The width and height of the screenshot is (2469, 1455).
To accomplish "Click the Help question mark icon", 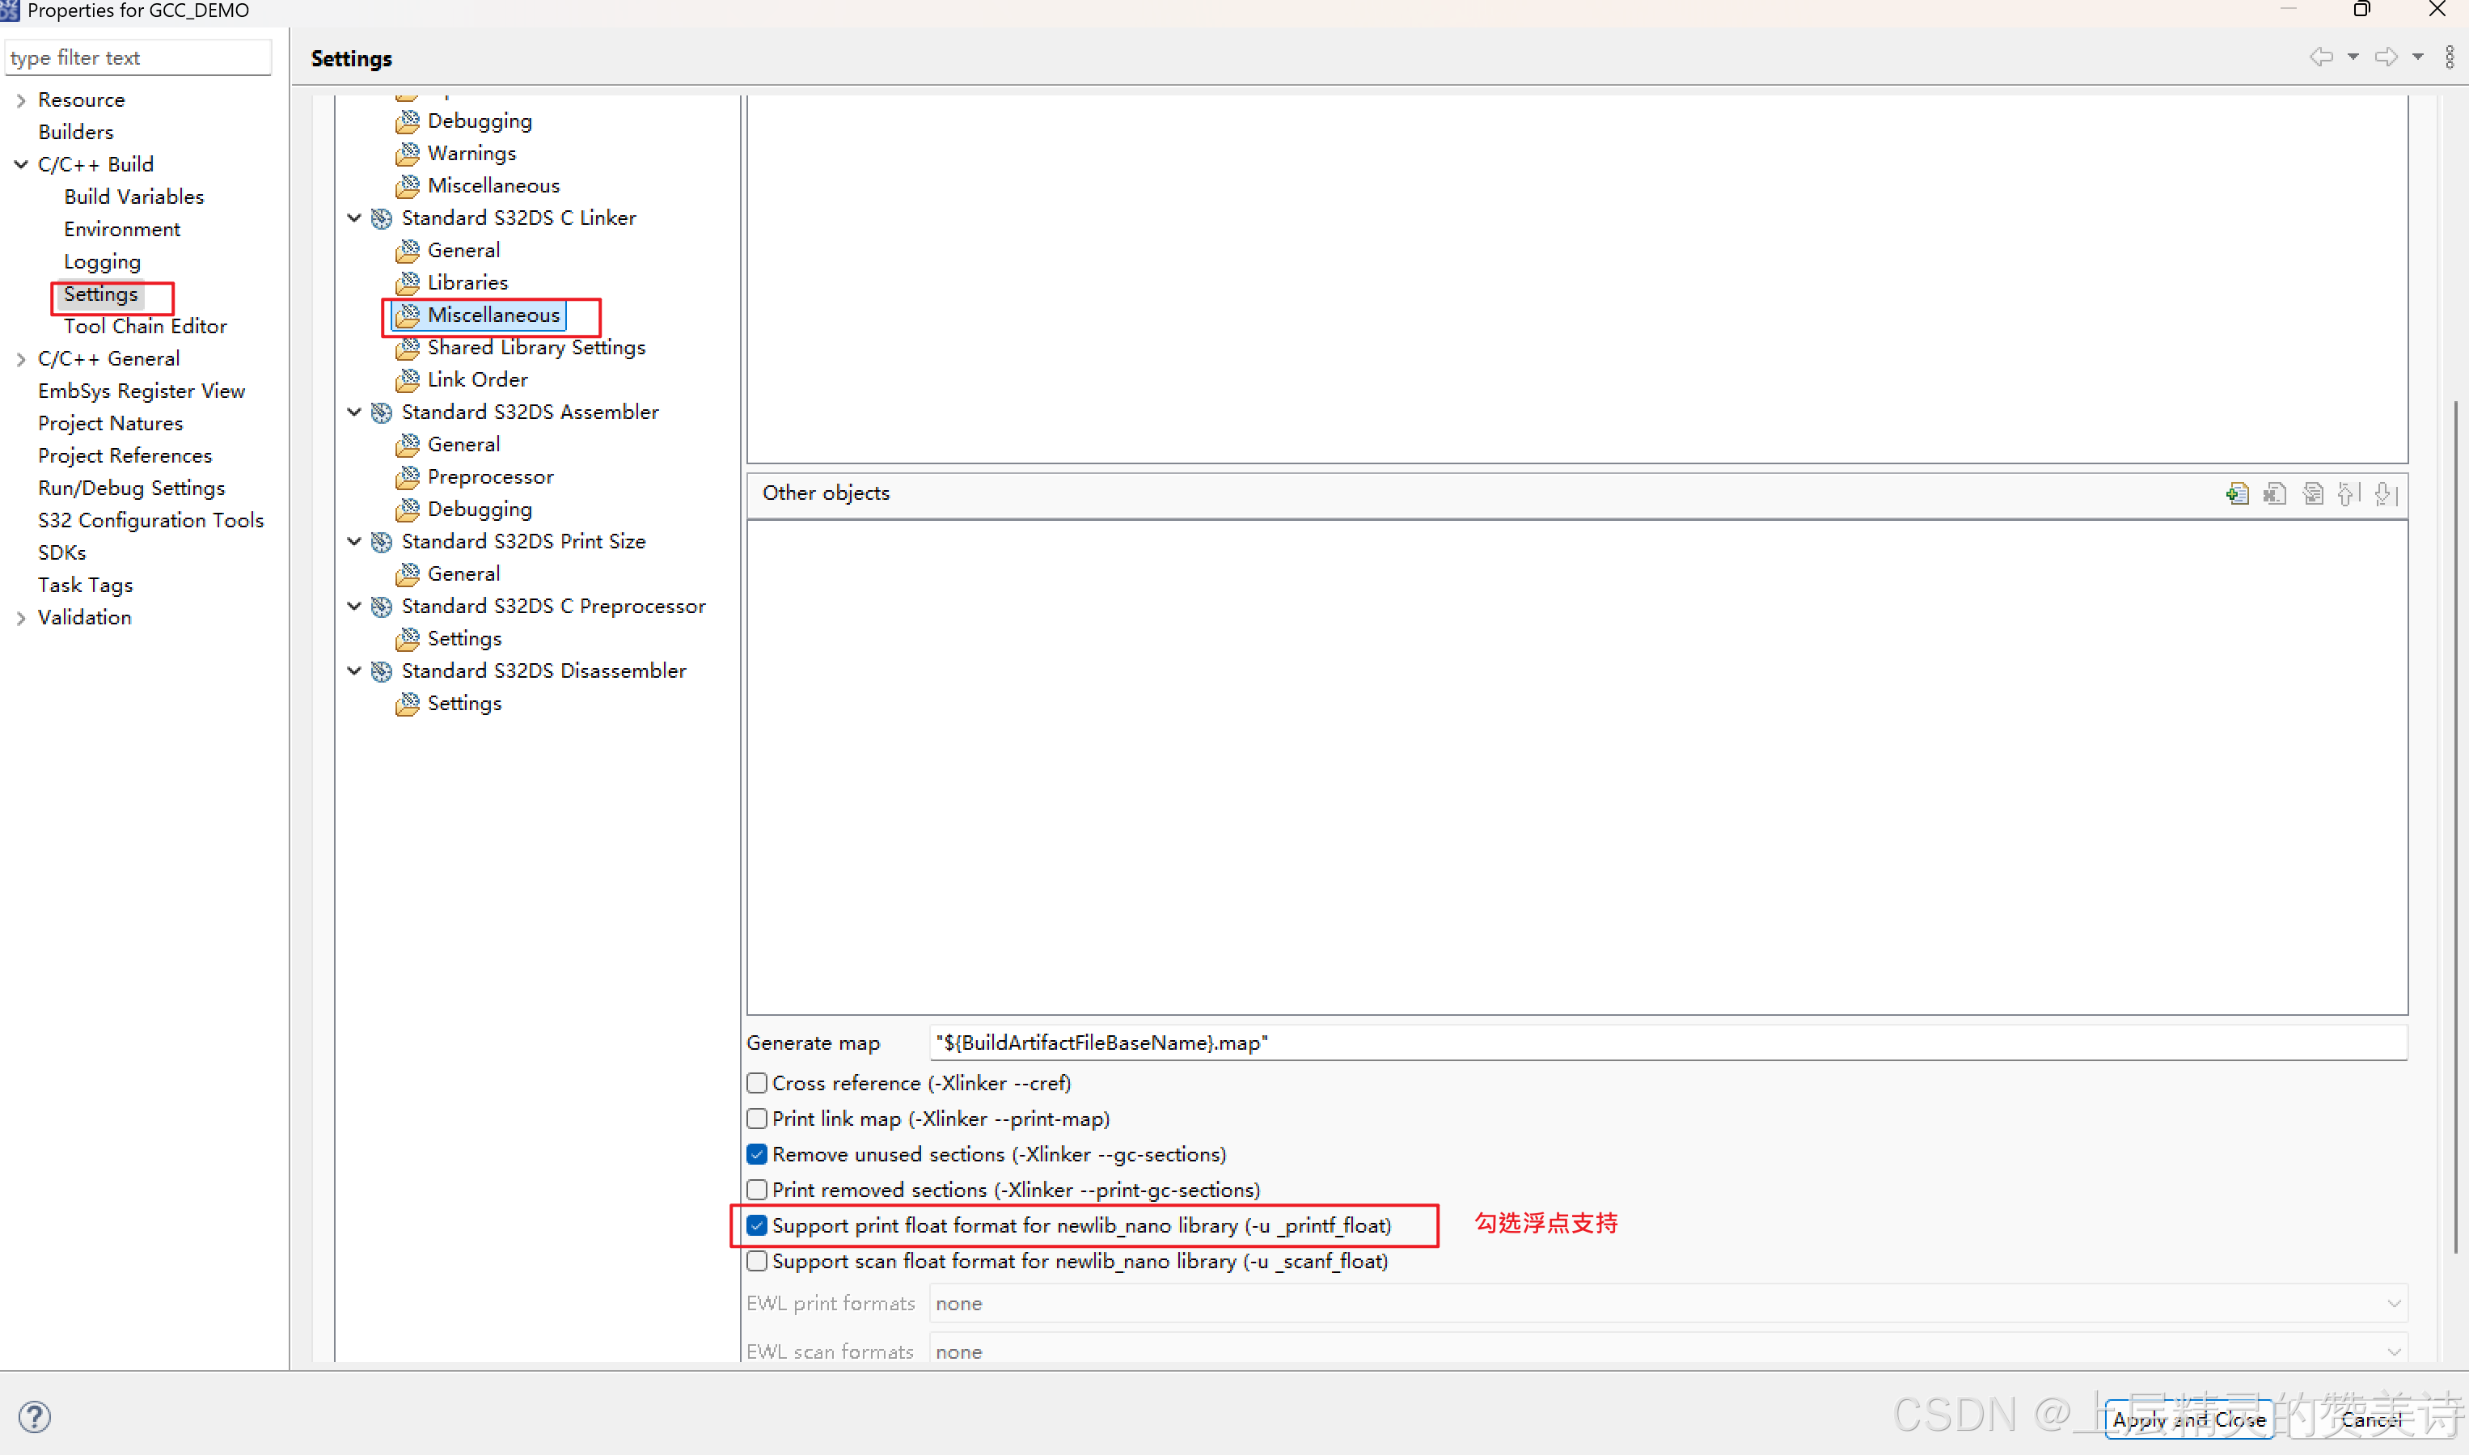I will tap(36, 1417).
